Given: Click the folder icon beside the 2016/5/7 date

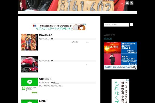Looking at the screenshot, I should (52, 39).
